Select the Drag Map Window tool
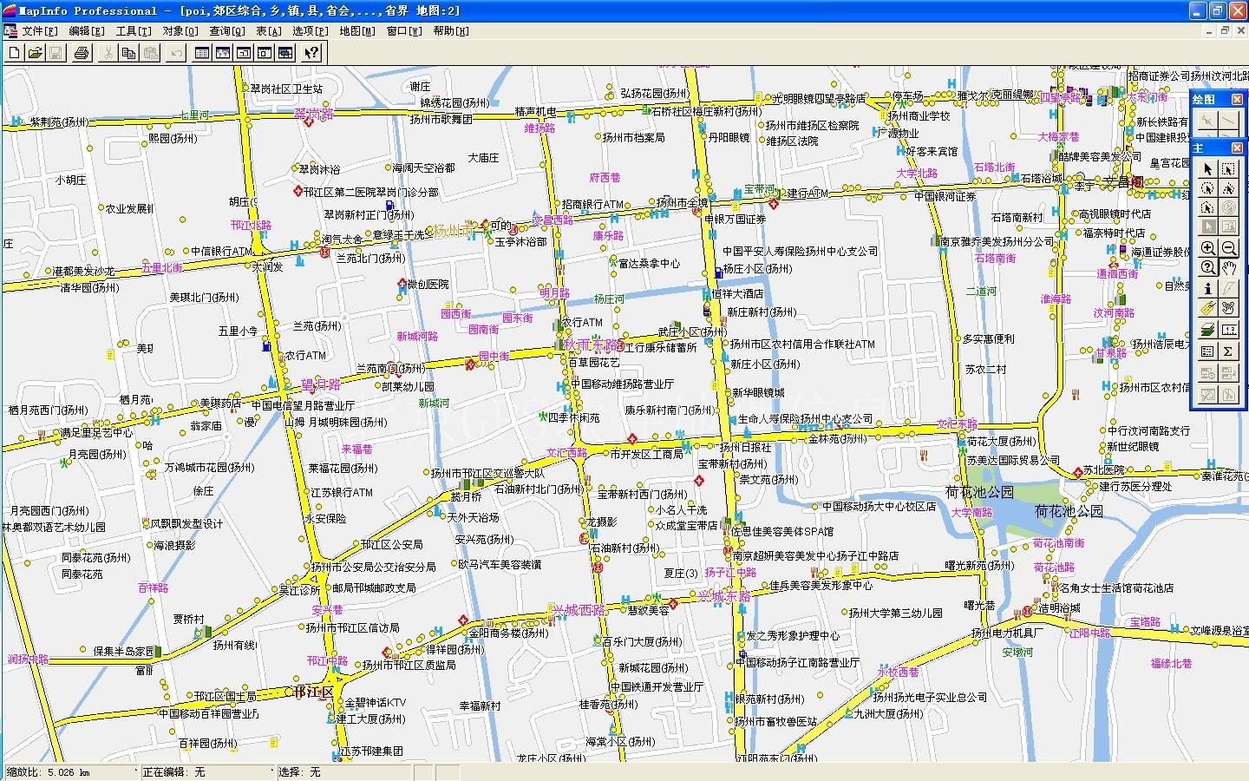The height and width of the screenshot is (781, 1249). click(x=1228, y=308)
